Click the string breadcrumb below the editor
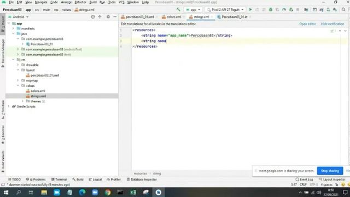 click(157, 173)
